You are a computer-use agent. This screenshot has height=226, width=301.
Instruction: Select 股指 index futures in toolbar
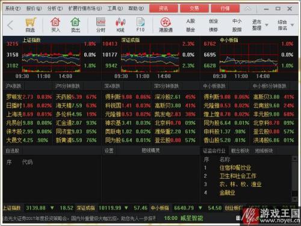[237, 30]
